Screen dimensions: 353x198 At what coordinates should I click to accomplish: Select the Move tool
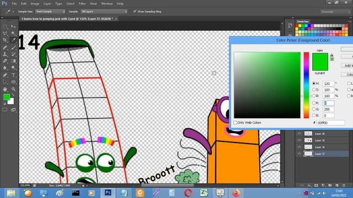[13, 26]
